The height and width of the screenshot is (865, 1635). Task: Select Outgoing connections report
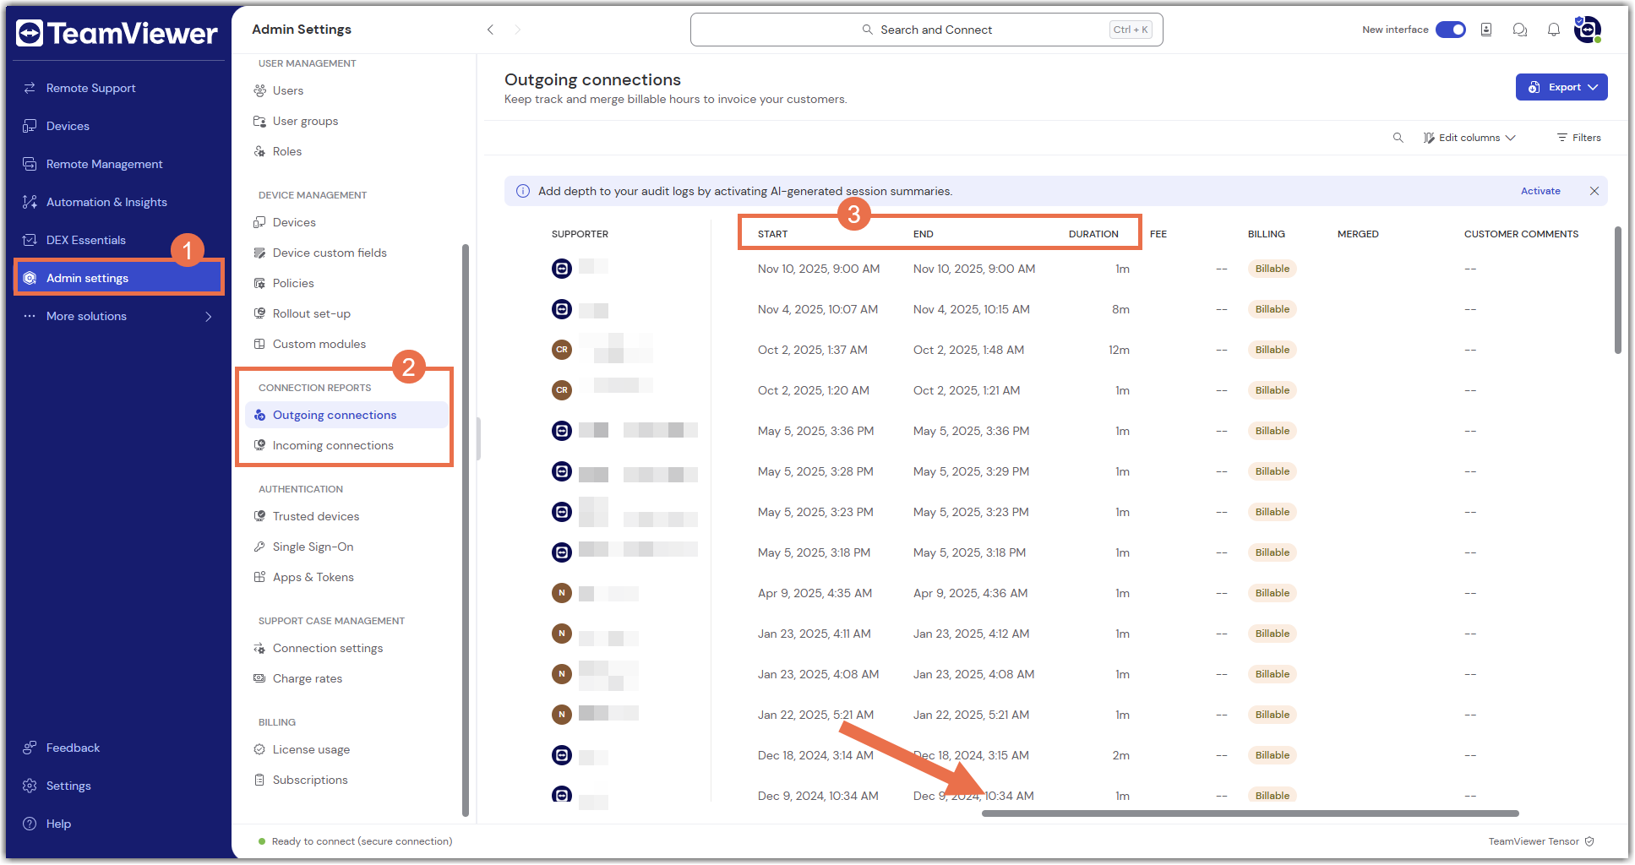click(346, 415)
